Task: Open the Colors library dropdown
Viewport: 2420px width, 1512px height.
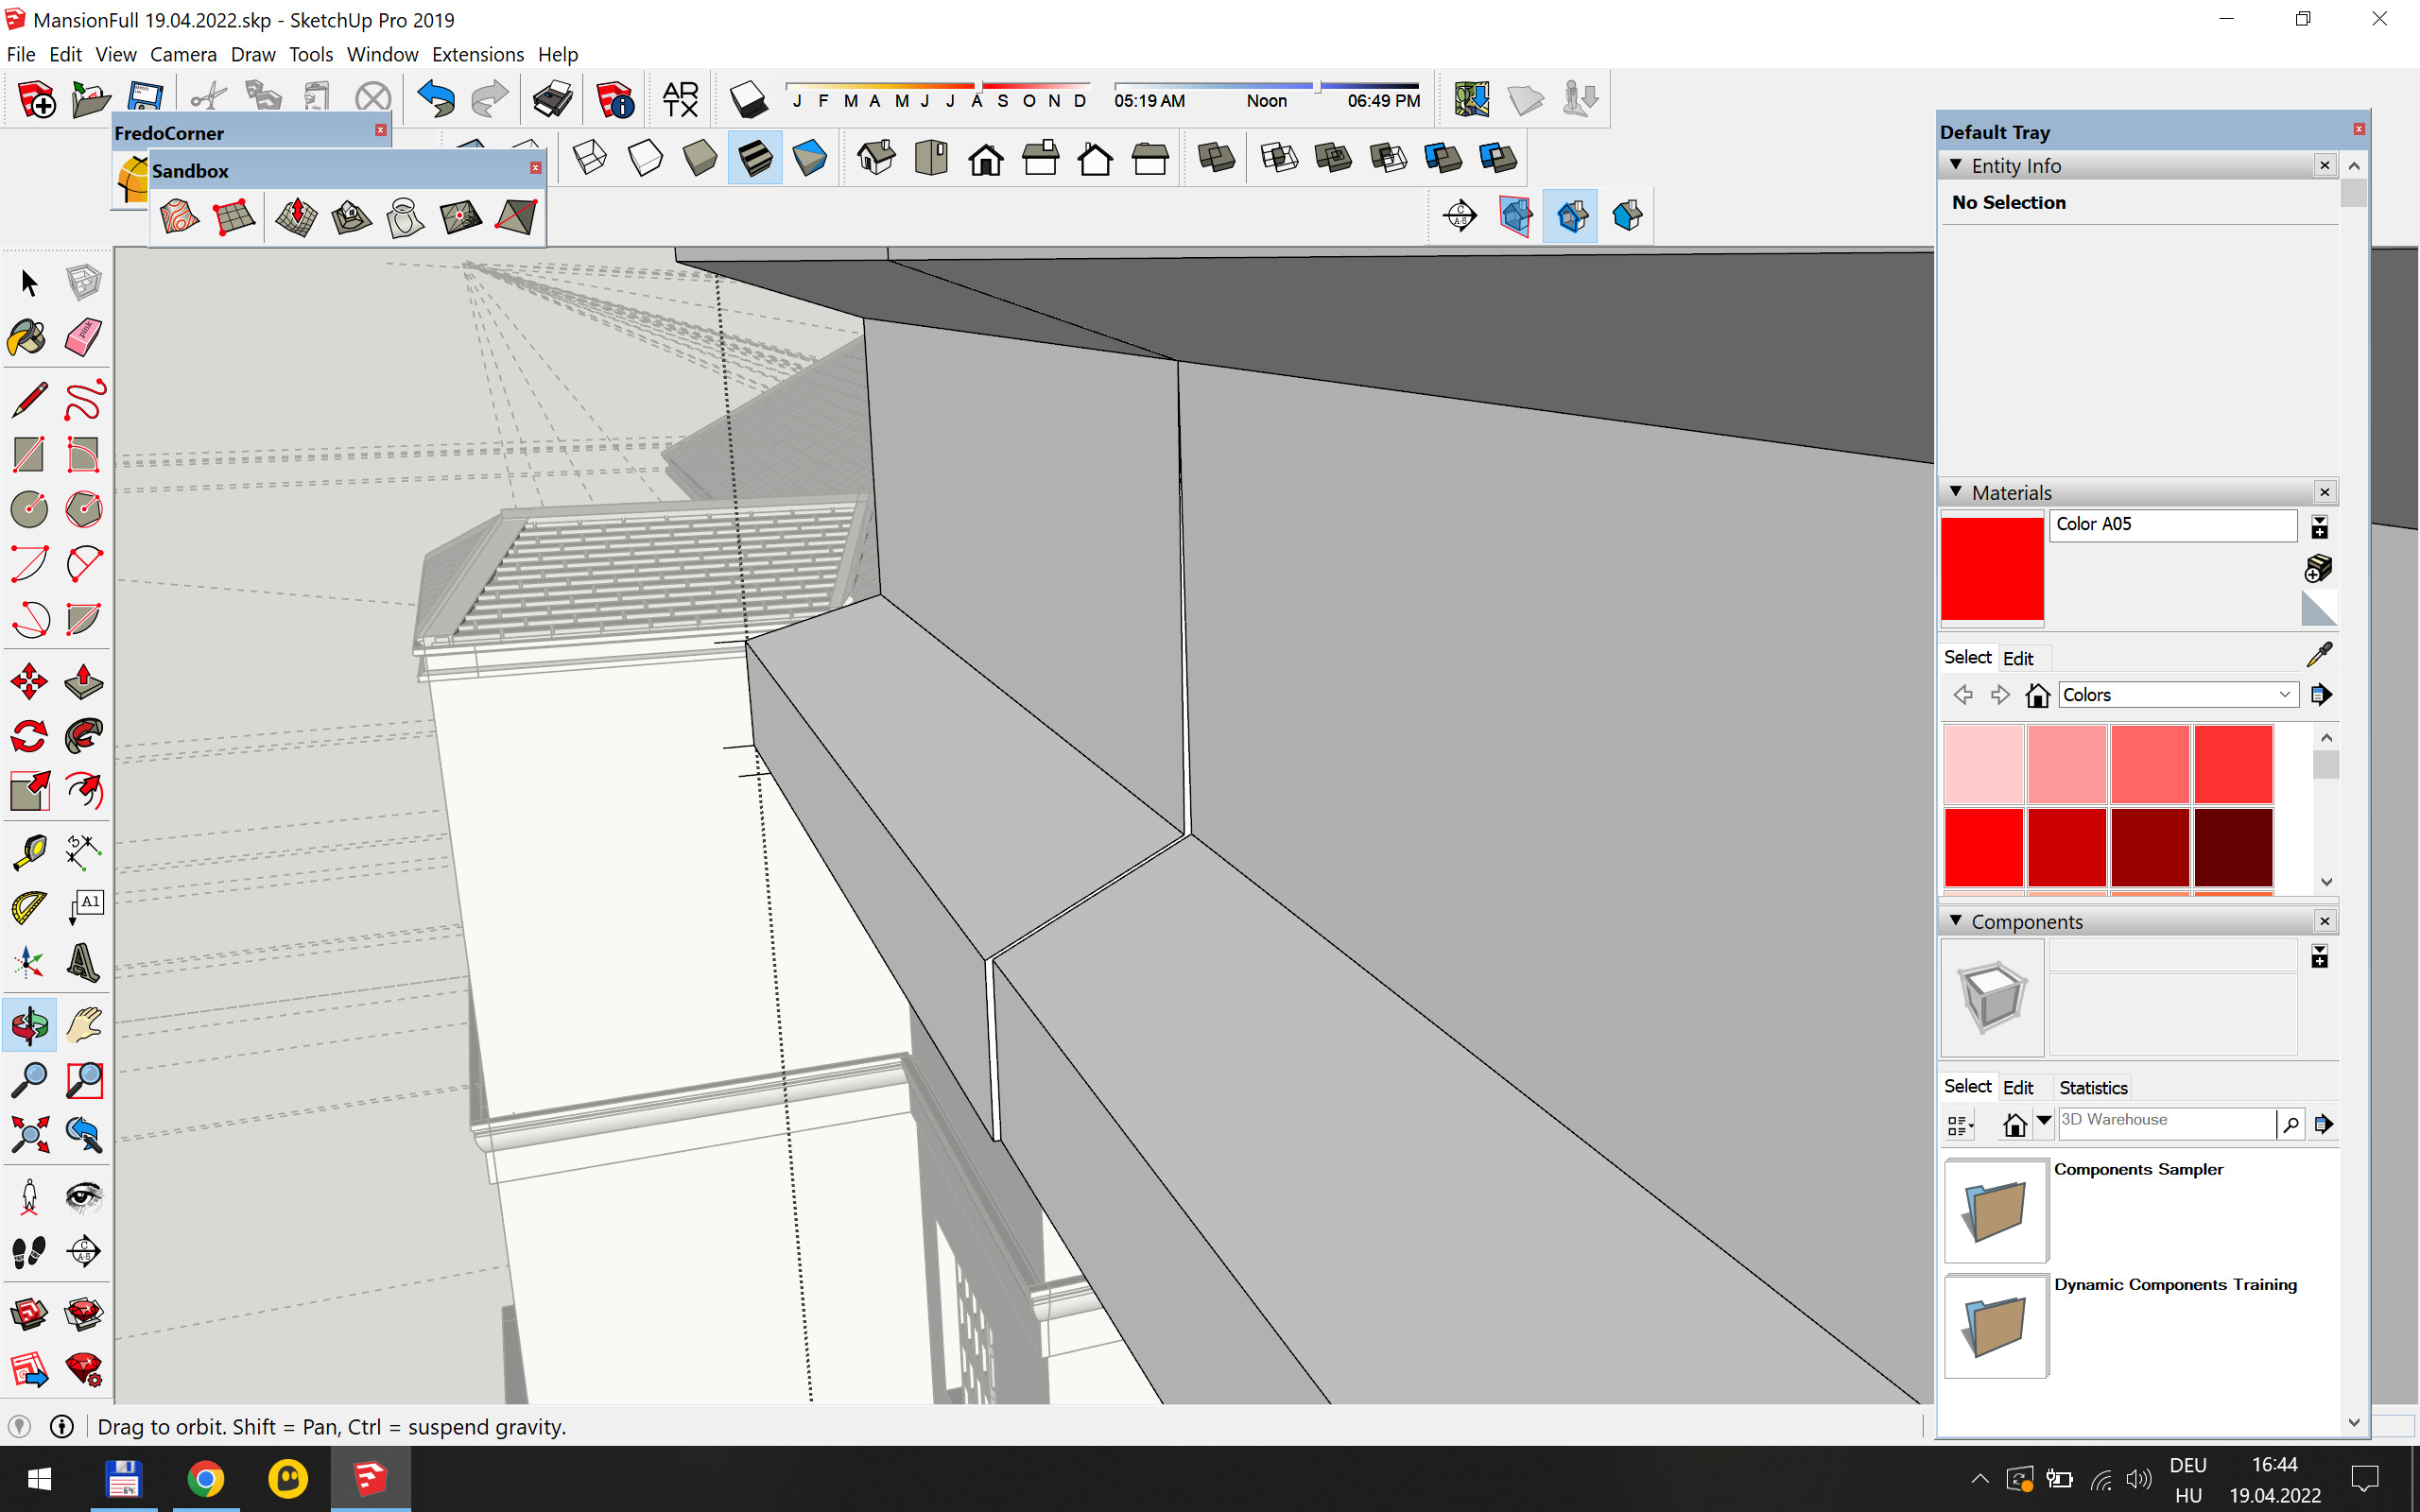Action: click(2284, 695)
